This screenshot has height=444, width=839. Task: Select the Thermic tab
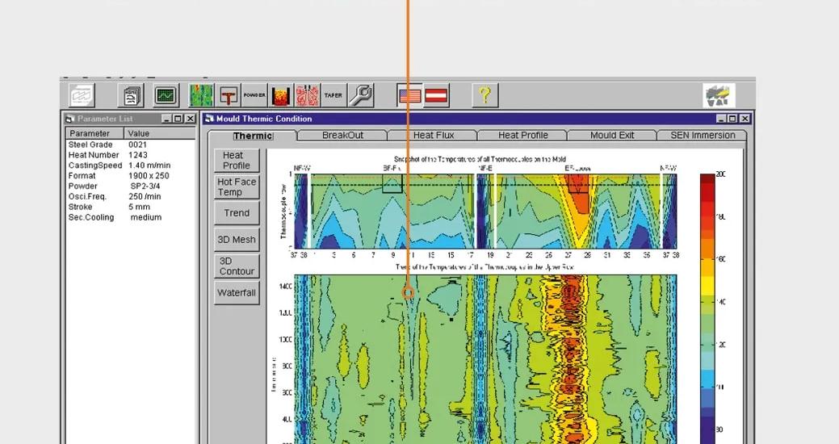[253, 136]
